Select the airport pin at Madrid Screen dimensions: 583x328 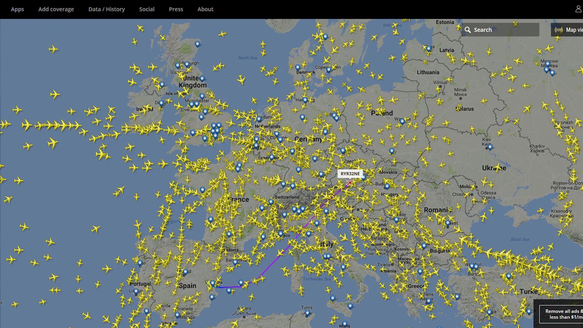point(185,272)
